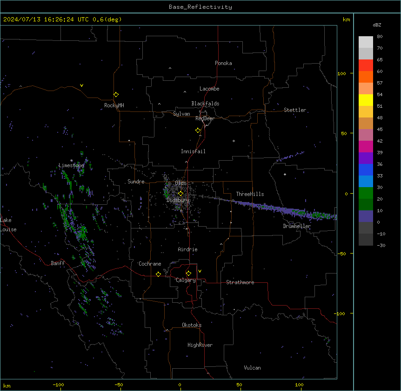Screen dimensions: 401x391
Task: Select the bright yellow swatch in dBZ legend
Action: coord(366,100)
